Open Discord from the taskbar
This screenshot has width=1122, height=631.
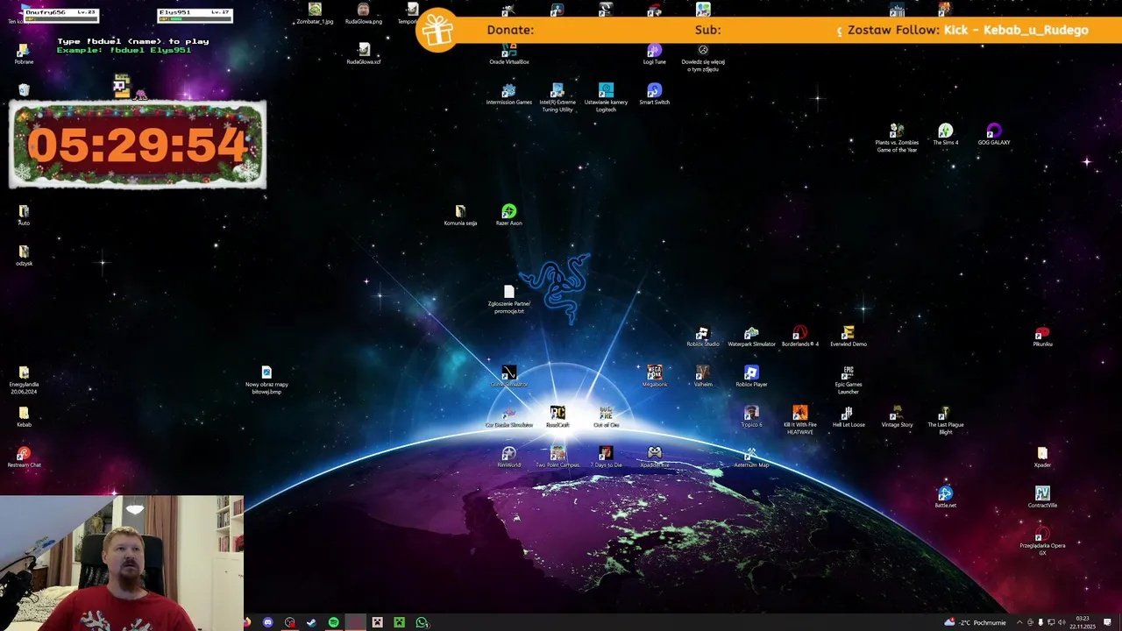click(x=268, y=622)
